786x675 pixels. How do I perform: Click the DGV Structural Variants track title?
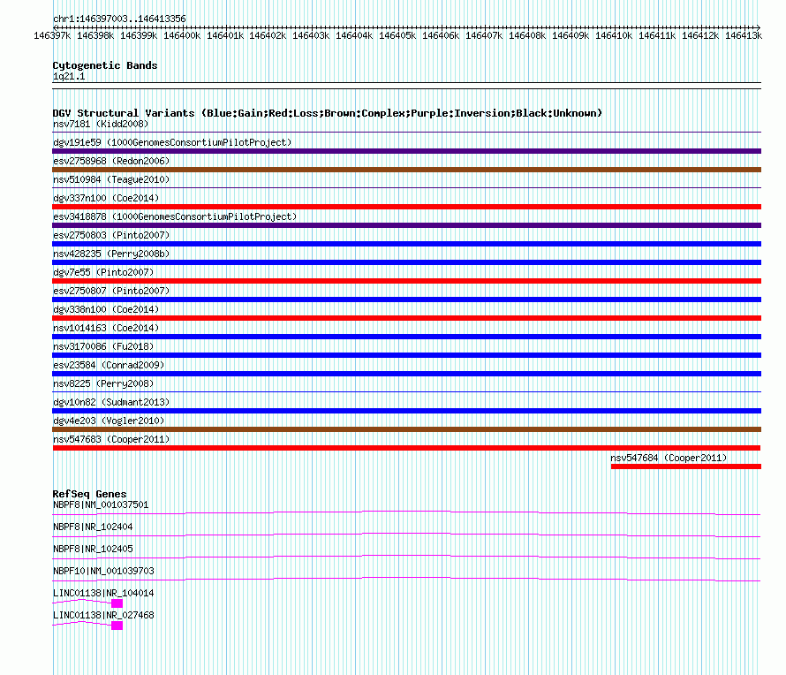tap(328, 113)
